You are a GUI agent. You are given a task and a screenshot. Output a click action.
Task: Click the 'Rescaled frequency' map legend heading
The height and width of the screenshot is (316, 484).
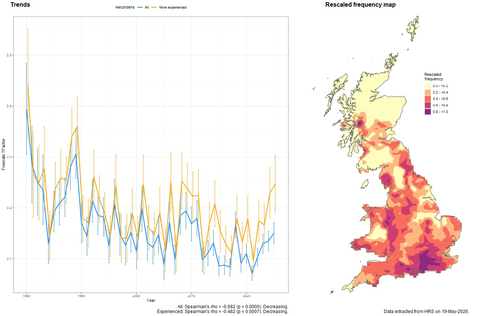point(434,77)
